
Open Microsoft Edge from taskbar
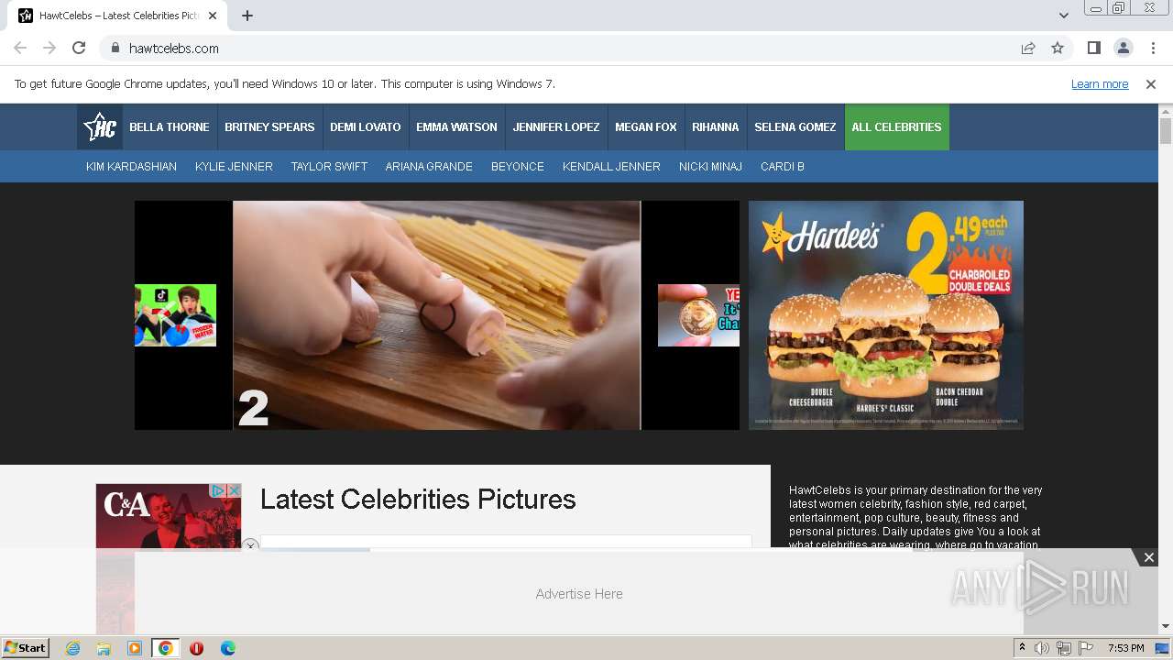point(228,648)
